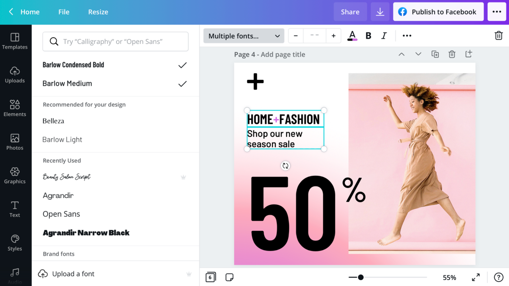Open the Text panel
Viewport: 509px width, 286px height.
(x=15, y=209)
